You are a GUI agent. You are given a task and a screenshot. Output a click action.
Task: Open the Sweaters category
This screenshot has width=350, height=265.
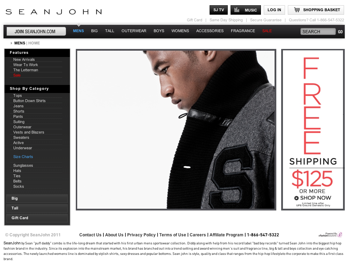pyautogui.click(x=21, y=137)
